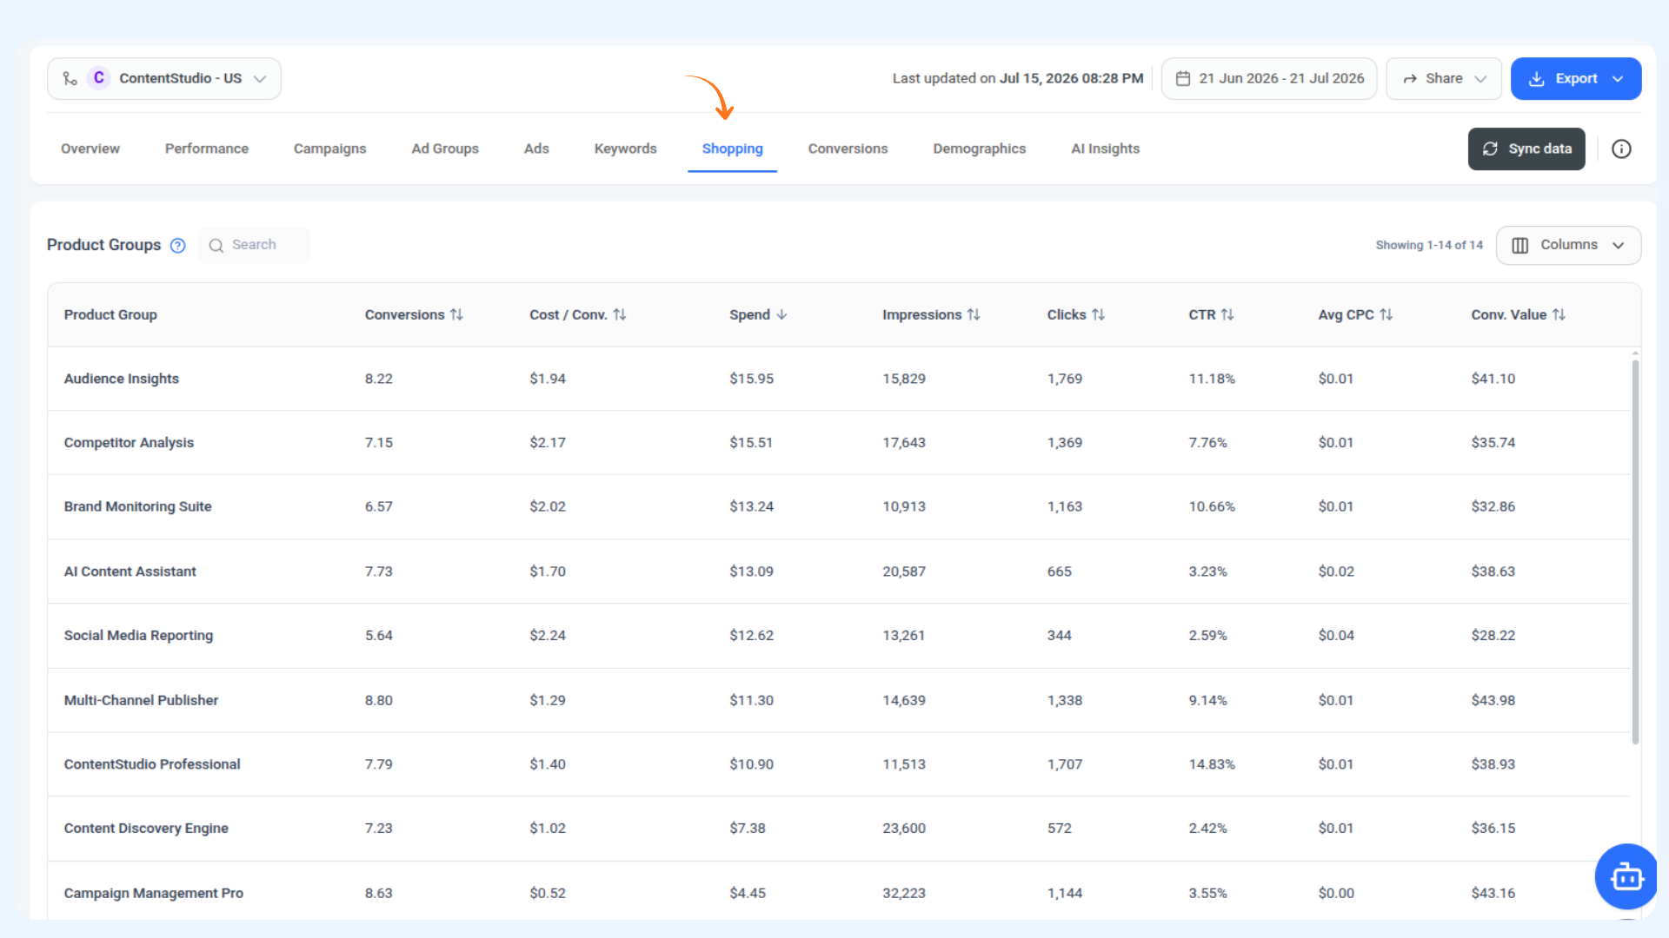Click the 17,643 impressions value
The height and width of the screenshot is (938, 1669).
[x=904, y=442]
